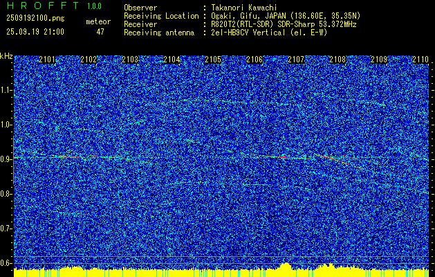Click the red echo trace between 2101 and 2102
Image resolution: width=435 pixels, height=277 pixels.
pyautogui.click(x=73, y=157)
